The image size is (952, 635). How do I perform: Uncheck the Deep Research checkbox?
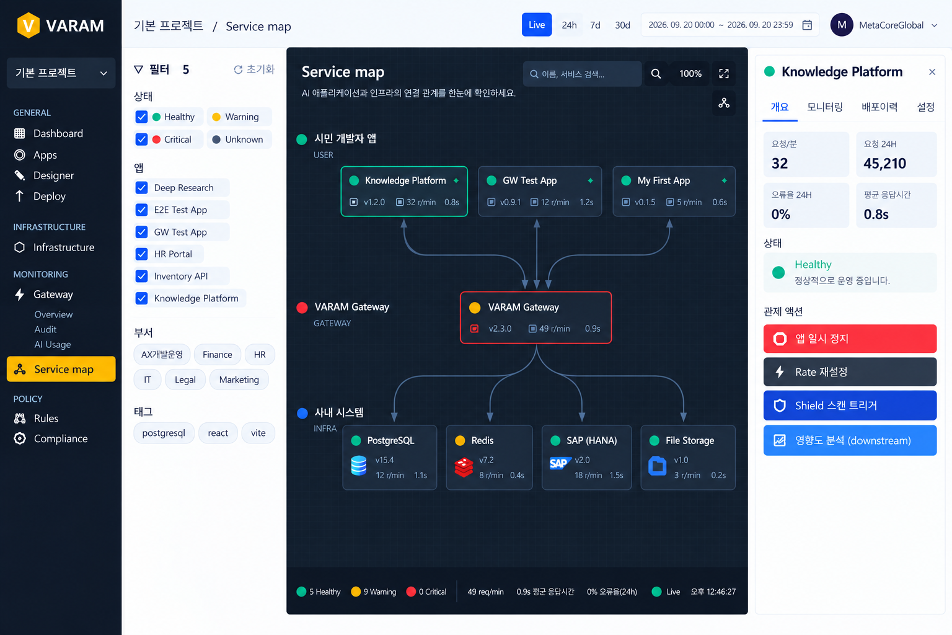pyautogui.click(x=141, y=188)
